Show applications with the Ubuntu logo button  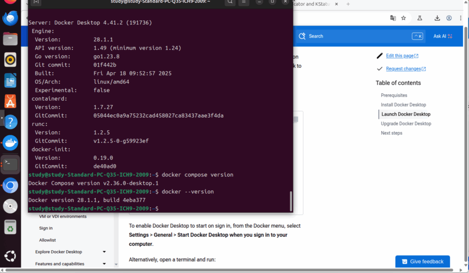tap(10, 256)
